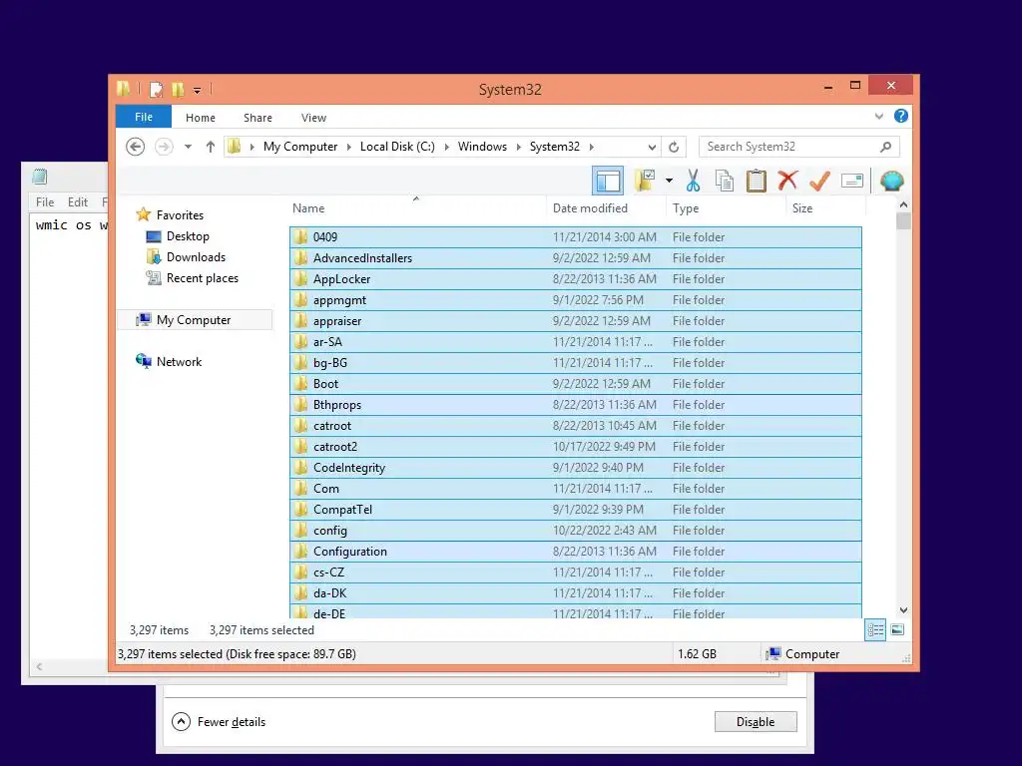Viewport: 1022px width, 766px height.
Task: Click the Cut scissors icon
Action: (x=693, y=181)
